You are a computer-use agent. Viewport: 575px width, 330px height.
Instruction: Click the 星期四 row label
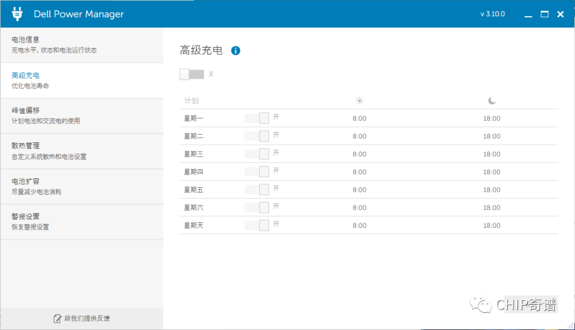point(194,172)
